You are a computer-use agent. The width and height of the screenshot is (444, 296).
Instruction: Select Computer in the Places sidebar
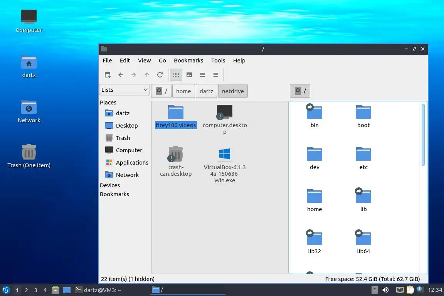(x=124, y=150)
